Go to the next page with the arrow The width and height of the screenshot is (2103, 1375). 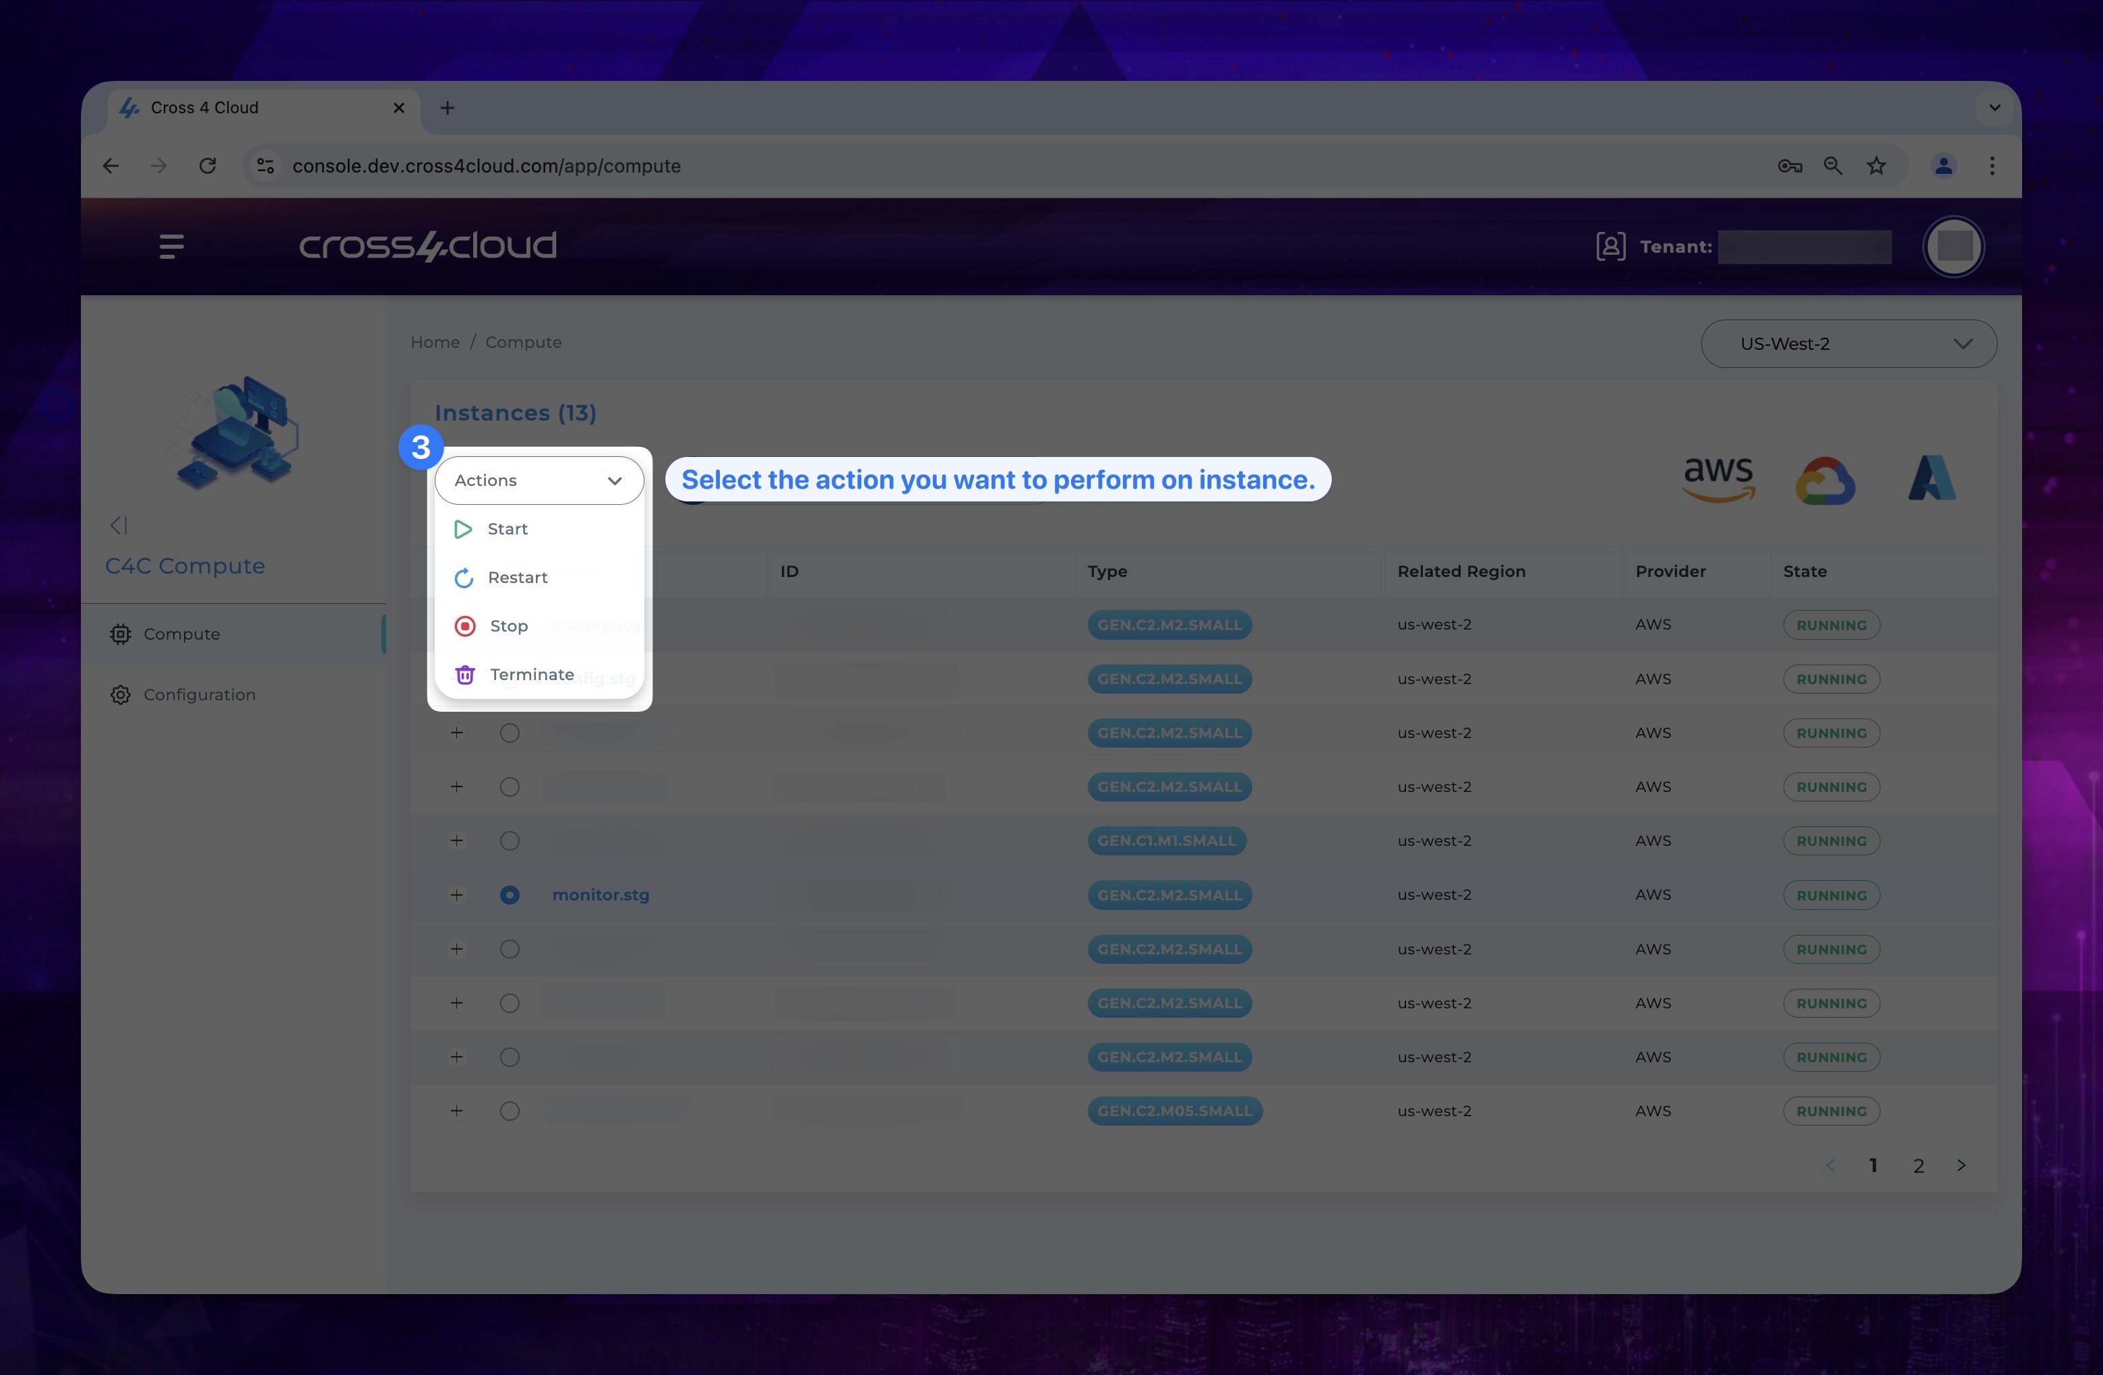1961,1165
